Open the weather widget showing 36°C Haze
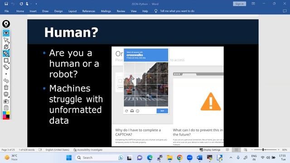The width and height of the screenshot is (290, 163). point(11,158)
